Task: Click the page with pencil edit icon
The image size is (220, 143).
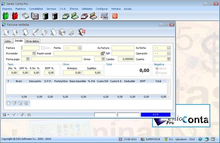Action: pos(35,32)
